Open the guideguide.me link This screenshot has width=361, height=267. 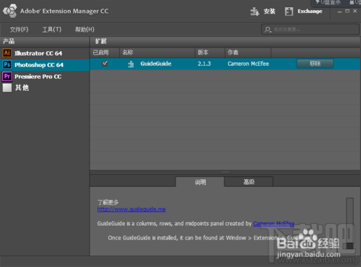[131, 209]
